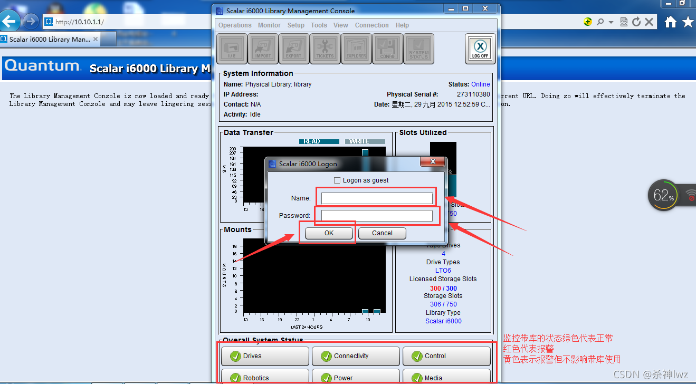Close the Scalar i6000 Logon dialog
The image size is (696, 384).
coord(433,162)
